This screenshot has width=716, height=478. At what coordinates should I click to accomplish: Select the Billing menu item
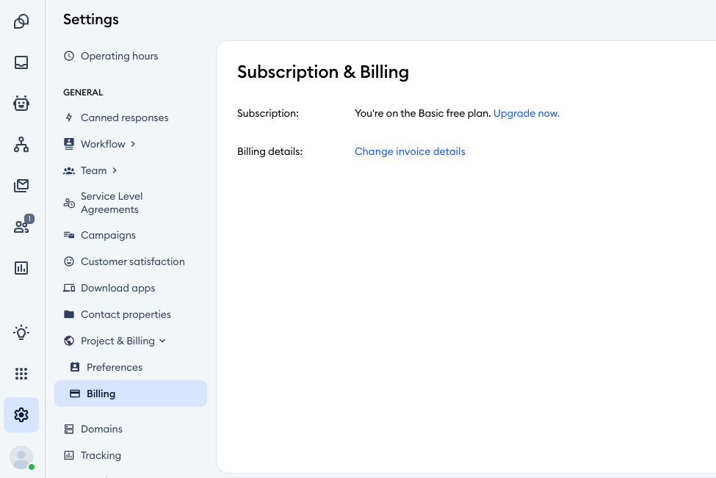[x=101, y=394]
